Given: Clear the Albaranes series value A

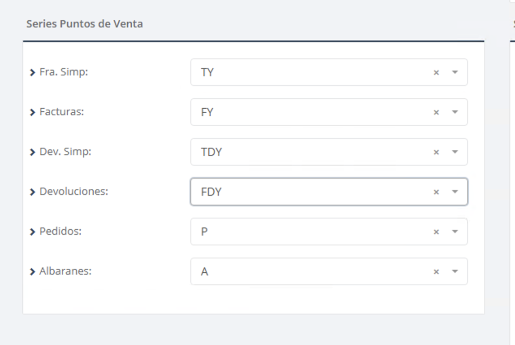Looking at the screenshot, I should pyautogui.click(x=436, y=272).
